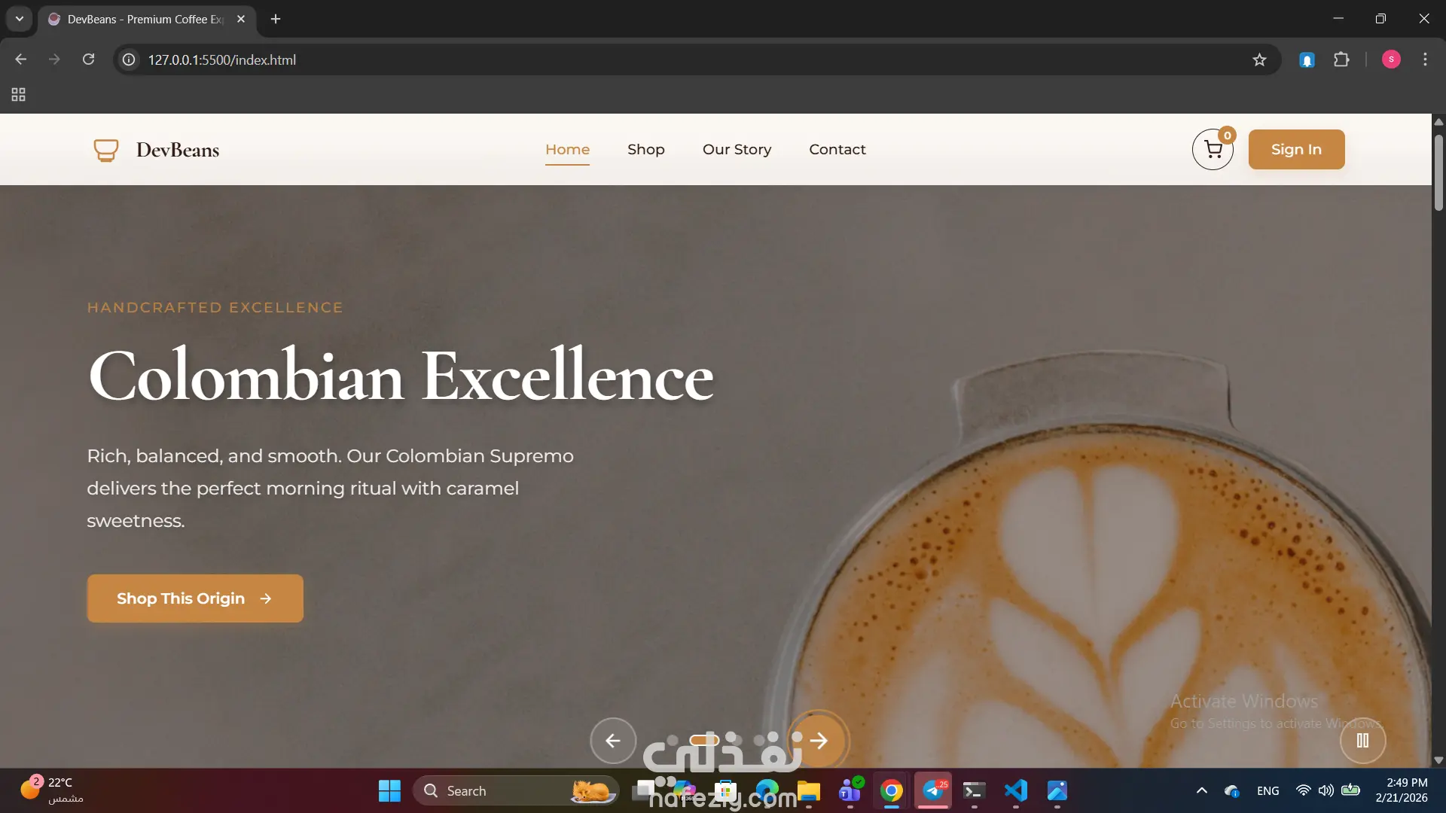View site information icon in address bar

click(129, 59)
